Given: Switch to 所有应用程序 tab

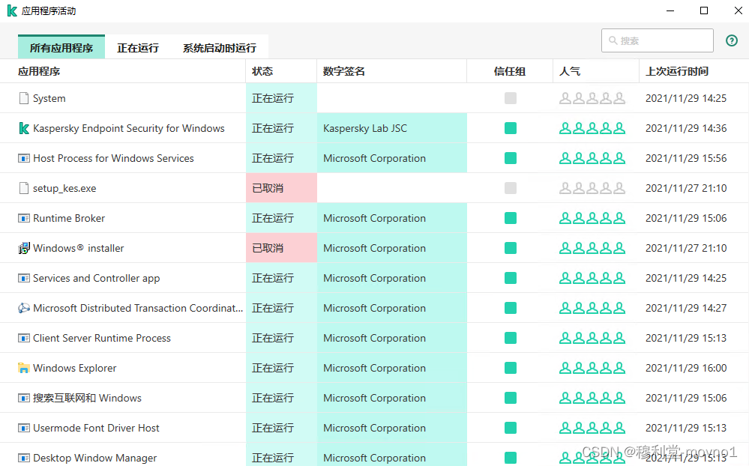Looking at the screenshot, I should pyautogui.click(x=61, y=47).
